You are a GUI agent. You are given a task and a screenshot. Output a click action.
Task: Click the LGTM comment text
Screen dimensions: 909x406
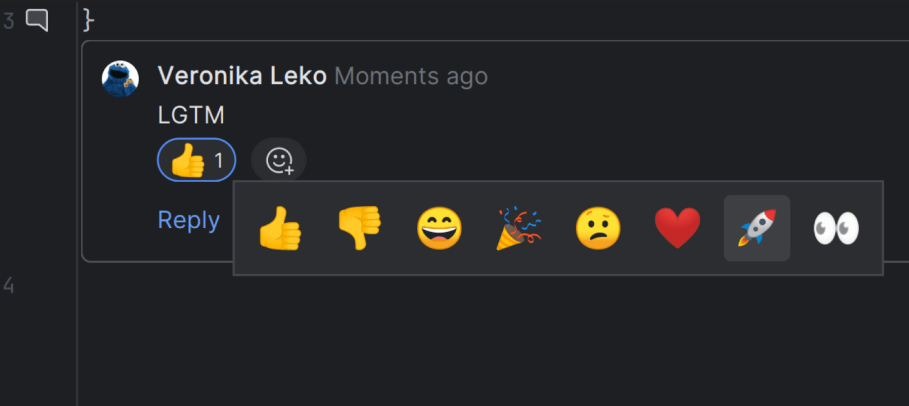tap(191, 116)
